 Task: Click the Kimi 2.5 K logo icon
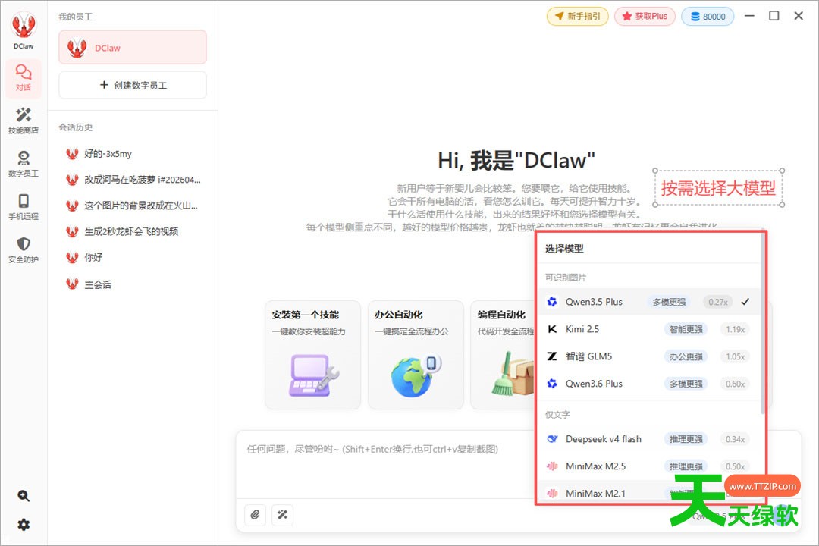coord(552,329)
